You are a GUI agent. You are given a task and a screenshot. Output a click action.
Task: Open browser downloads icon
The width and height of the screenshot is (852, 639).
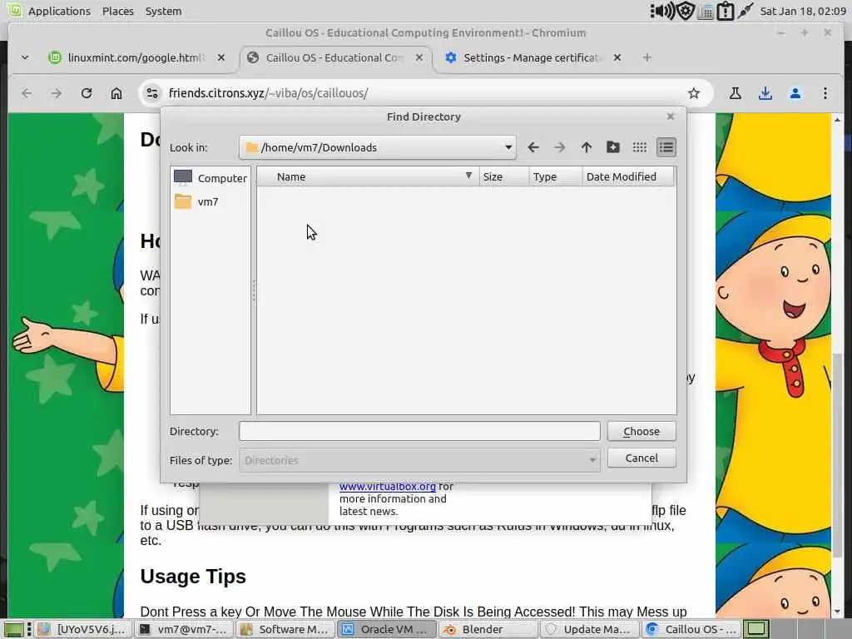click(765, 93)
